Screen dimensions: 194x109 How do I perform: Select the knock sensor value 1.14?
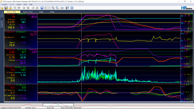[23, 75]
